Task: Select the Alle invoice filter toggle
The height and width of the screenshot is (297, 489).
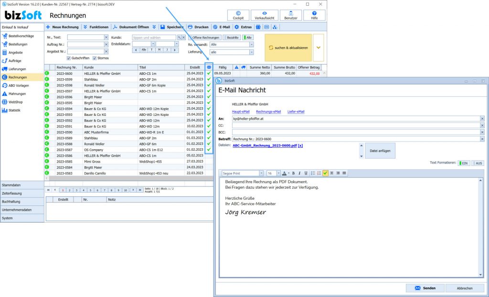Action: pyautogui.click(x=248, y=38)
